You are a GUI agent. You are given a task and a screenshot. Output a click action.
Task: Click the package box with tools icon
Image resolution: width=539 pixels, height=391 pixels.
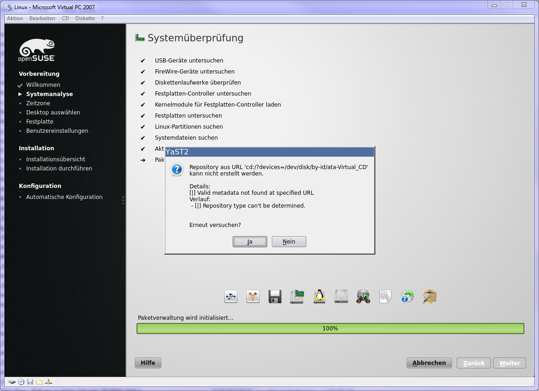[x=430, y=297]
